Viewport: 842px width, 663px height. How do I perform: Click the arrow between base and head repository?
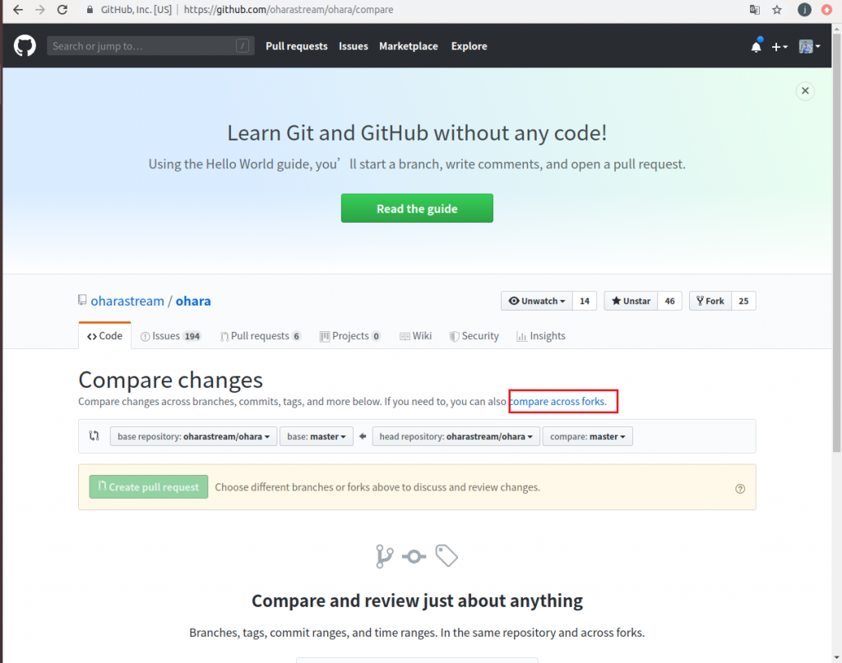pyautogui.click(x=363, y=436)
